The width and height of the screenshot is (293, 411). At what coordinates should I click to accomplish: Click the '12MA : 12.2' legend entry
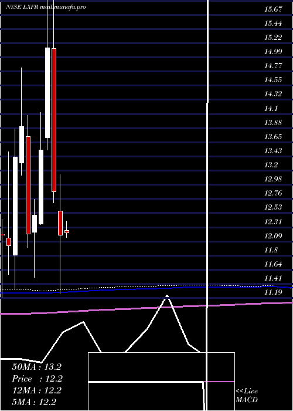[36, 390]
